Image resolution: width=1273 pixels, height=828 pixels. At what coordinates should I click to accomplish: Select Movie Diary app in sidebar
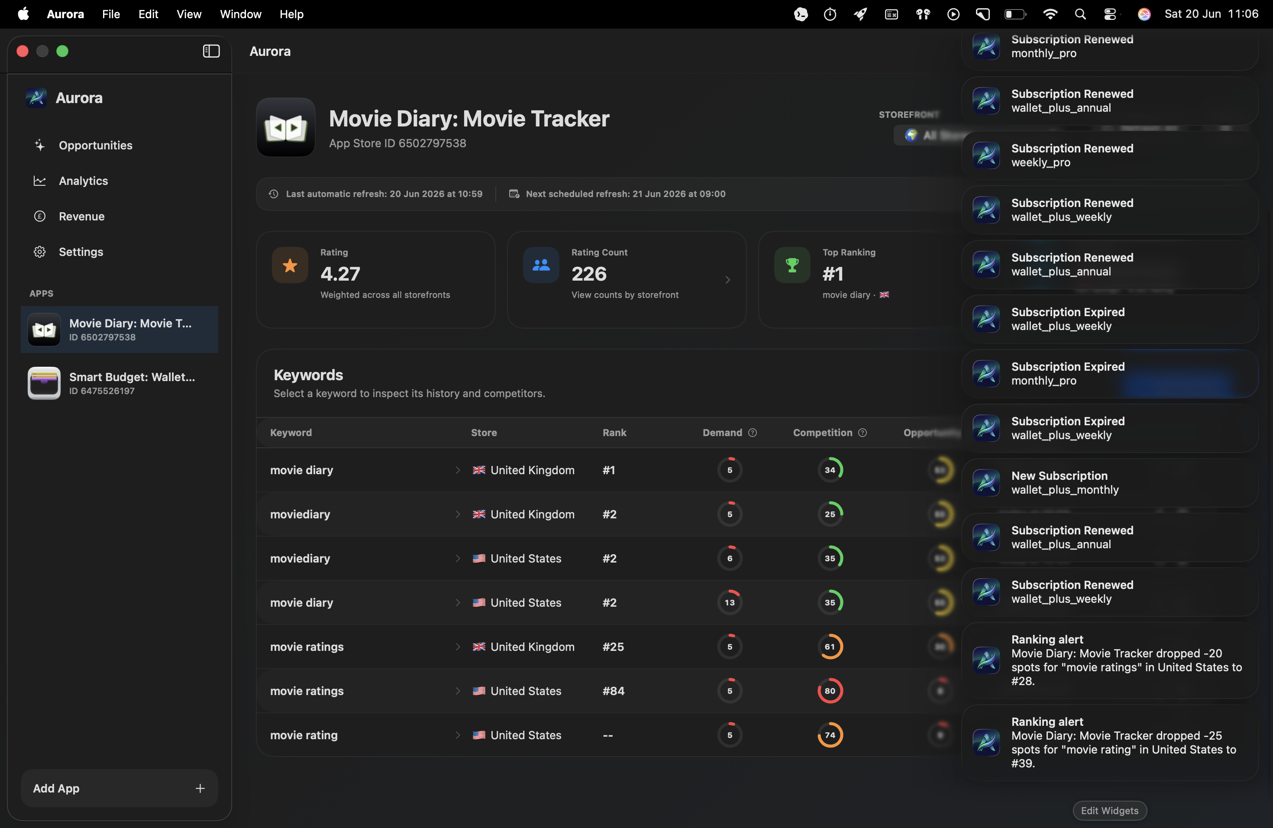(x=119, y=330)
